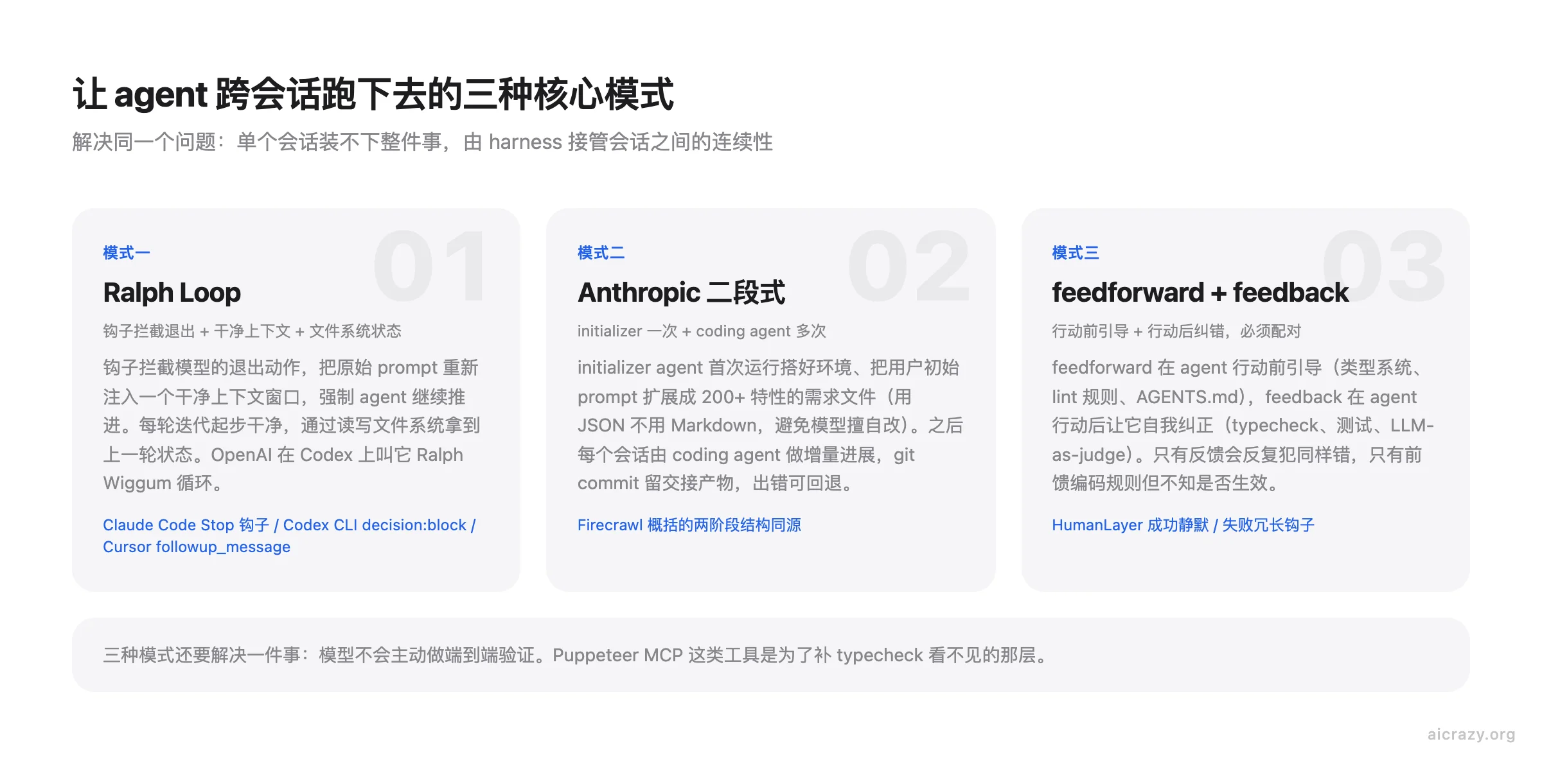
Task: Click the initializer agent description paragraph
Action: click(770, 425)
